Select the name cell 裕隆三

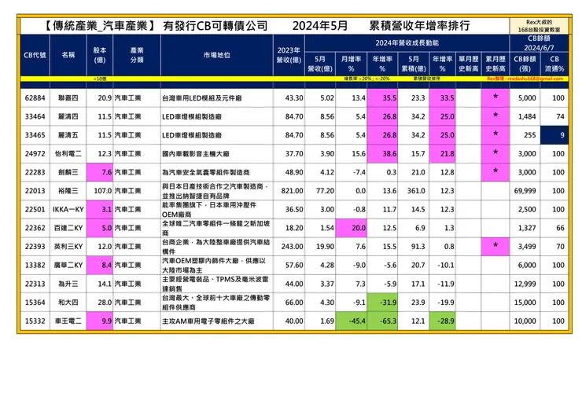point(68,191)
